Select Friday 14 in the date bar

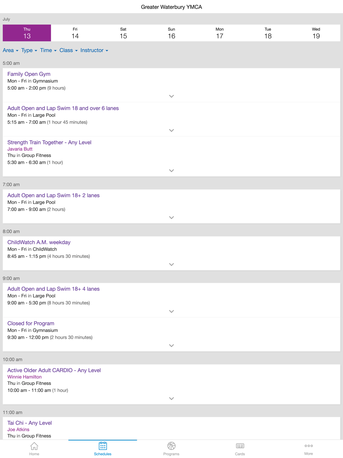click(75, 33)
